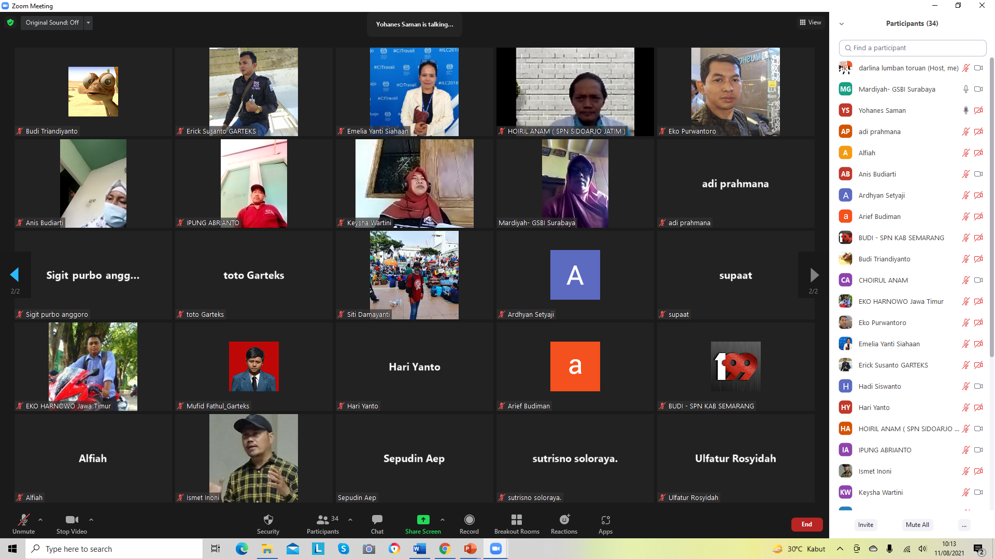The image size is (995, 559).
Task: Open the View layout menu
Action: 810,22
